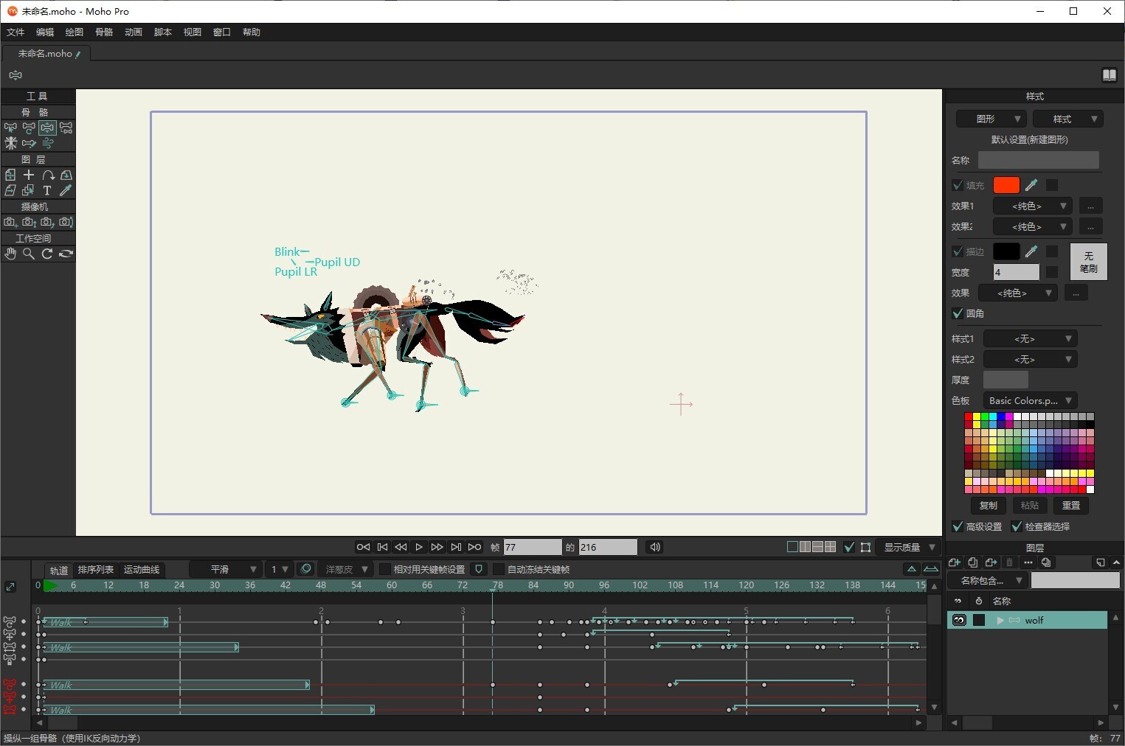Select the Rotate Workspace tool
This screenshot has width=1125, height=746.
[47, 254]
